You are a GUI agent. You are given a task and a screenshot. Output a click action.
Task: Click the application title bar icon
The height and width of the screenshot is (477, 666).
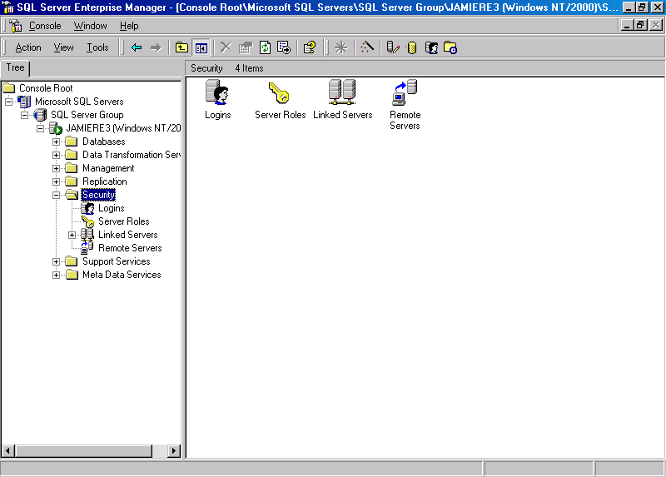(7, 7)
